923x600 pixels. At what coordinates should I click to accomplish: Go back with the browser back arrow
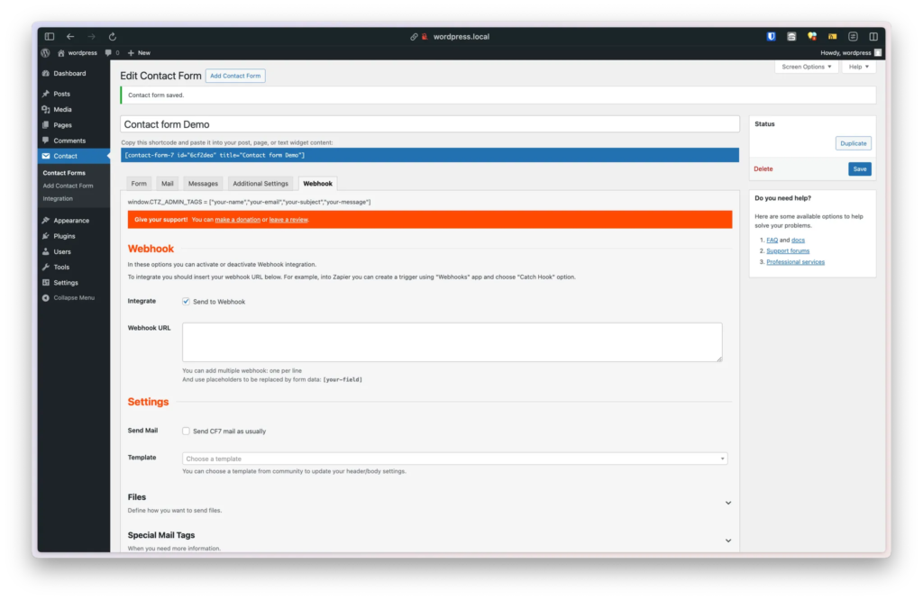coord(70,36)
